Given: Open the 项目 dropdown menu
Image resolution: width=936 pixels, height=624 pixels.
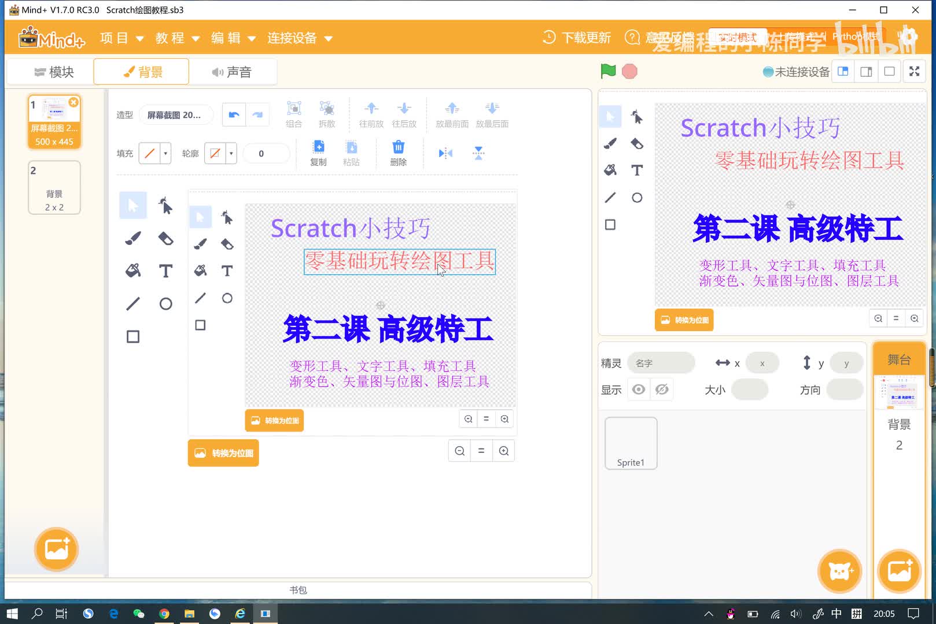Looking at the screenshot, I should point(121,38).
